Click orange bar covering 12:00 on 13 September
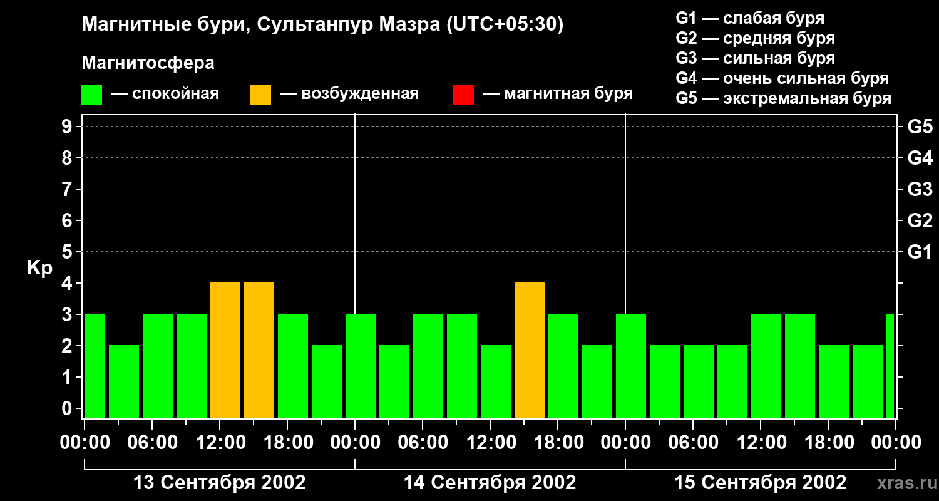The height and width of the screenshot is (501, 939). [225, 351]
